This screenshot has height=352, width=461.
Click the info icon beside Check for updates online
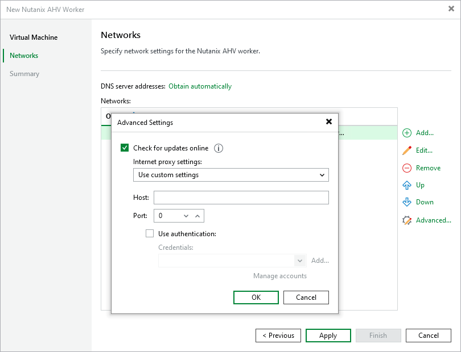point(218,148)
